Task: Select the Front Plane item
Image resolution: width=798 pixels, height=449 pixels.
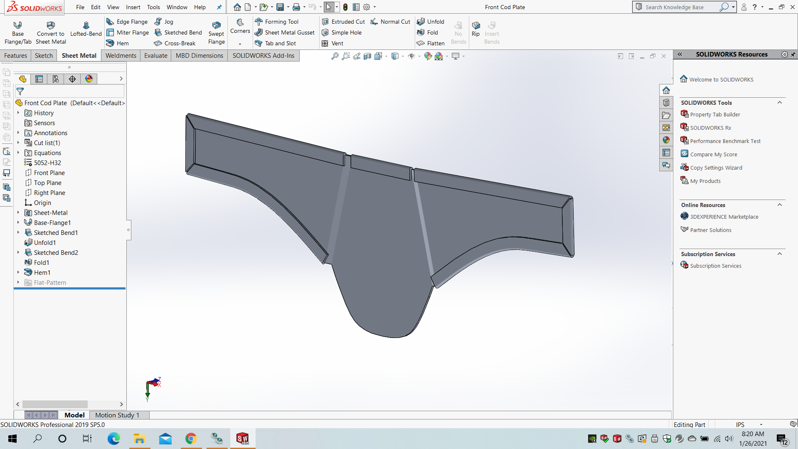Action: (x=45, y=173)
